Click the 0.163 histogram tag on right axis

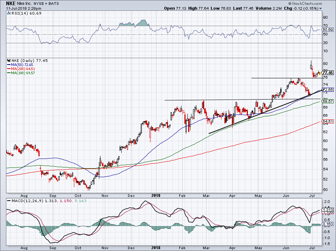click(x=328, y=224)
